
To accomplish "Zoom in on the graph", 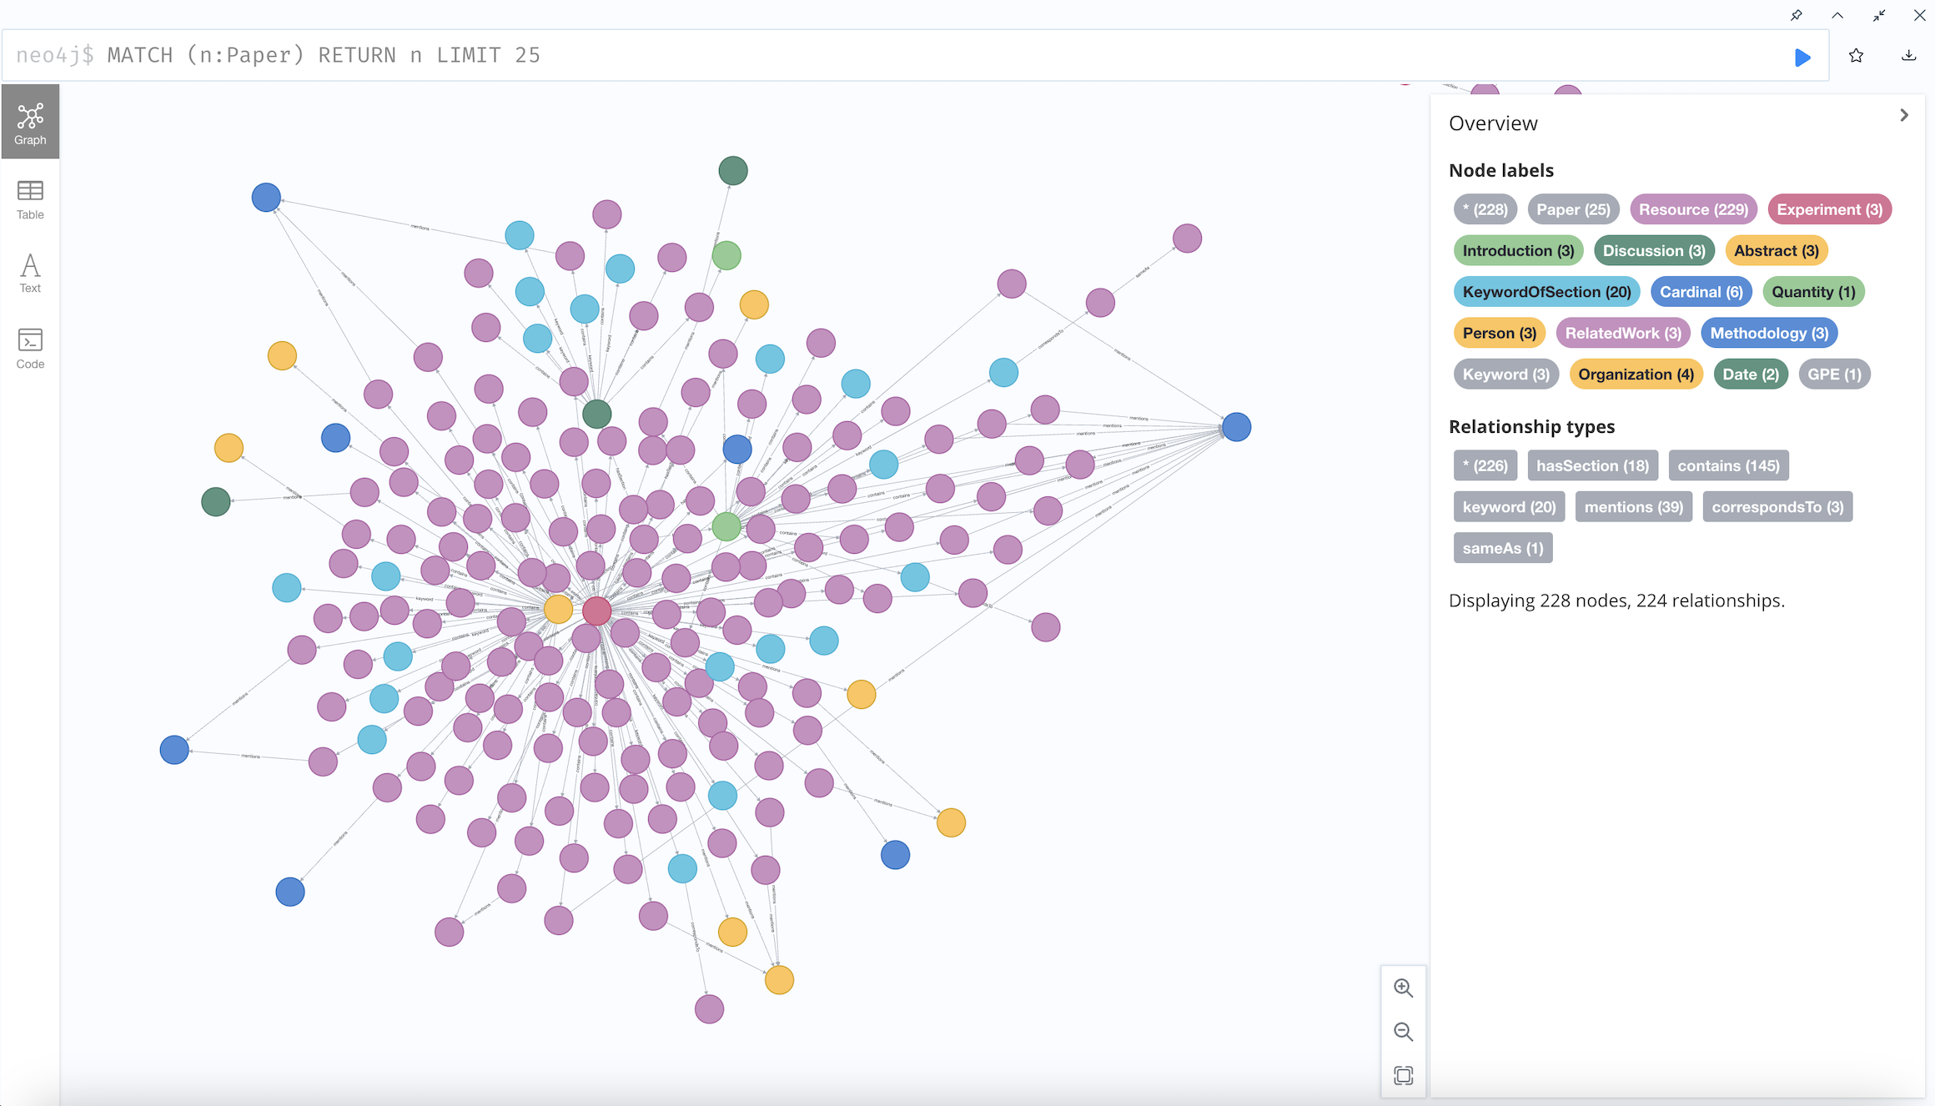I will [1404, 988].
